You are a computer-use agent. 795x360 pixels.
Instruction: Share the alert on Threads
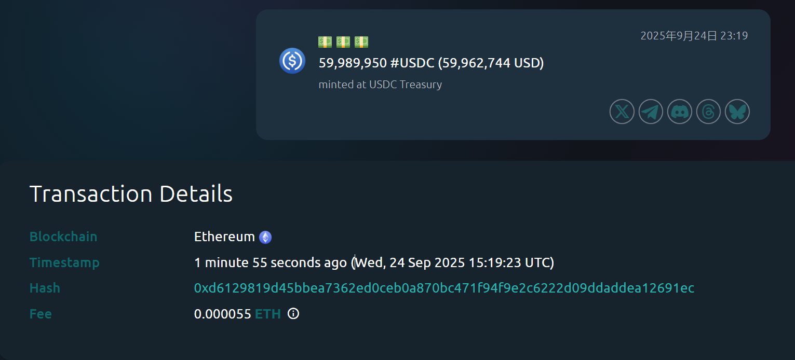(x=708, y=112)
